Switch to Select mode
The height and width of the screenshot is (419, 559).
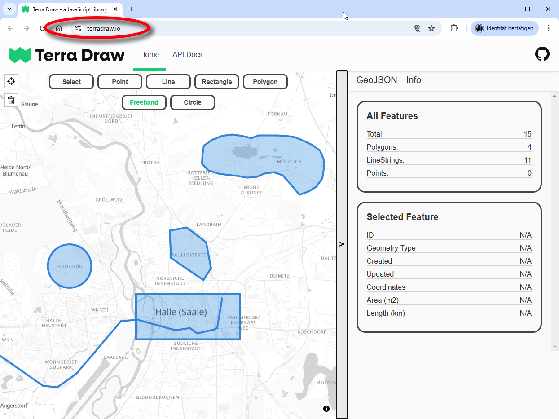tap(71, 81)
